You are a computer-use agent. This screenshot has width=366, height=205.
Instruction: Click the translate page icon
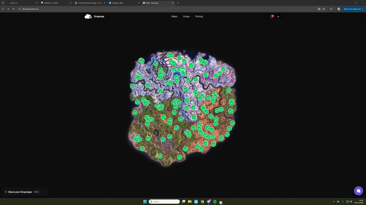point(319,9)
